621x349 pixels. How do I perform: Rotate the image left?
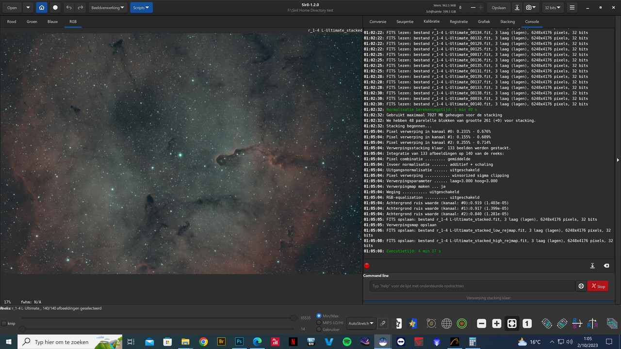point(546,323)
